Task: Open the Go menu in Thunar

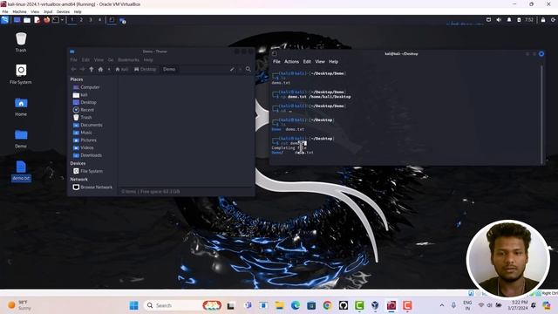Action: 111,60
